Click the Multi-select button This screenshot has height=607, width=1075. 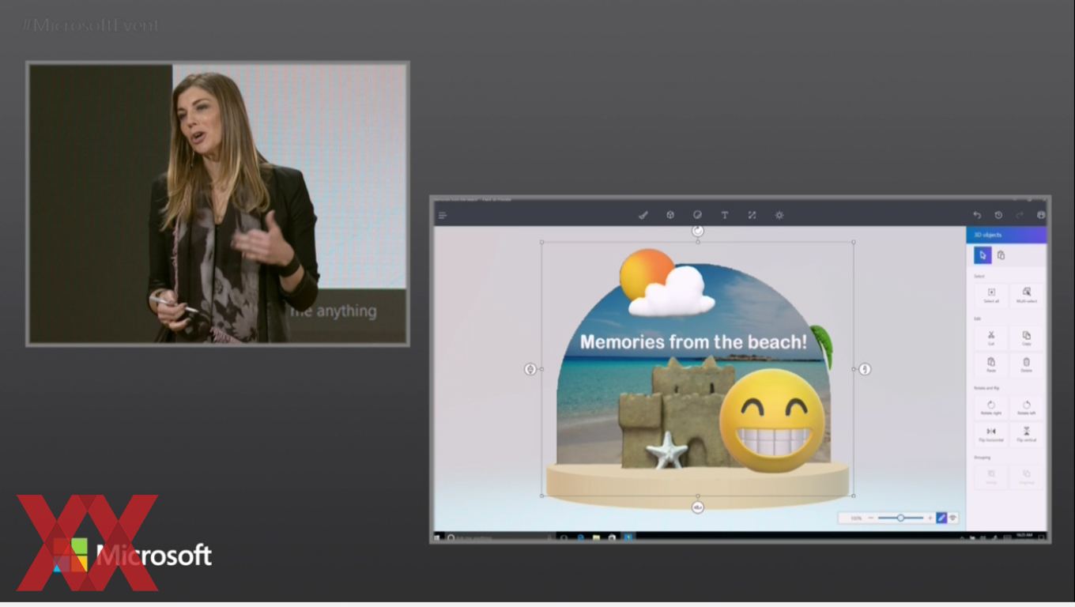(x=1027, y=296)
